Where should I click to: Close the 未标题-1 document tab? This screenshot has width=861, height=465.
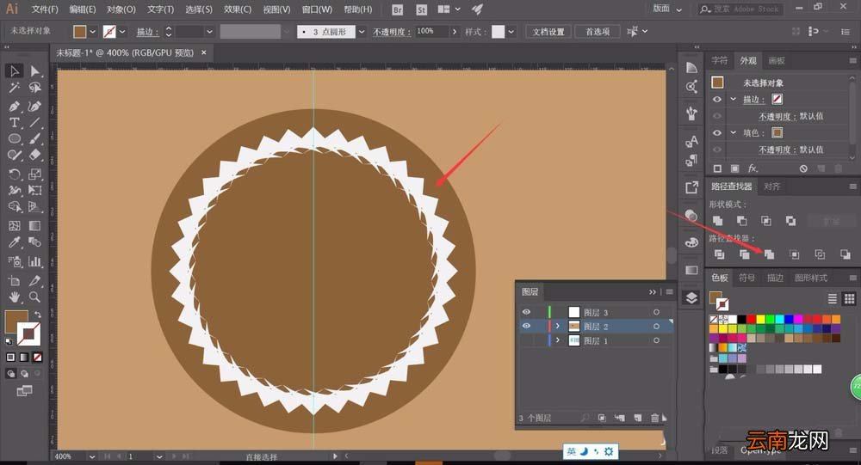[204, 52]
